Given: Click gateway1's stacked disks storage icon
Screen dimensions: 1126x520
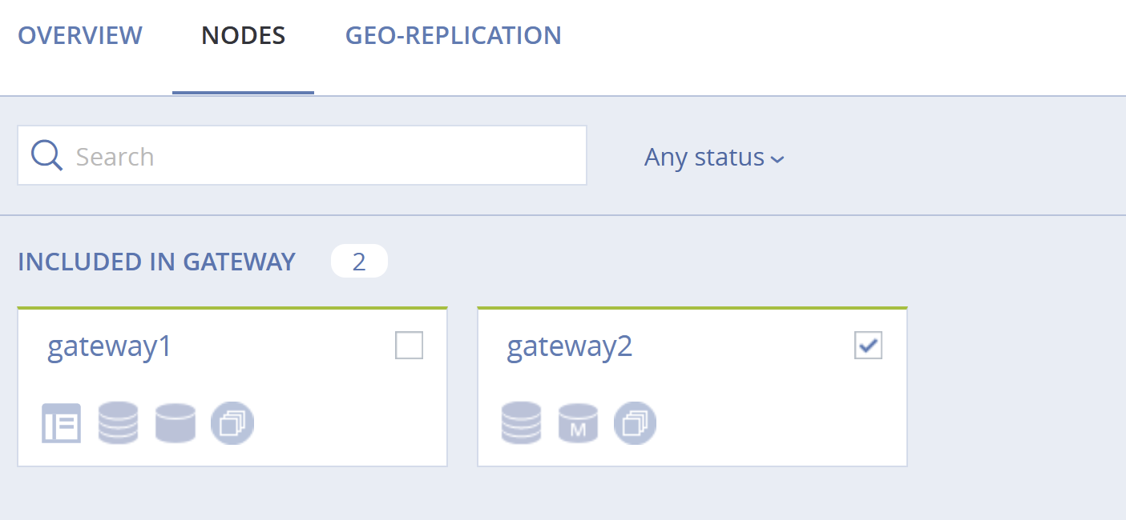Looking at the screenshot, I should tap(118, 423).
